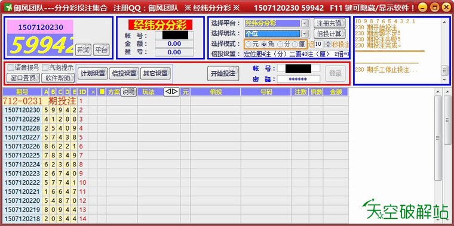Click the 说明 button in the header row
454x226 pixels.
coord(128,92)
